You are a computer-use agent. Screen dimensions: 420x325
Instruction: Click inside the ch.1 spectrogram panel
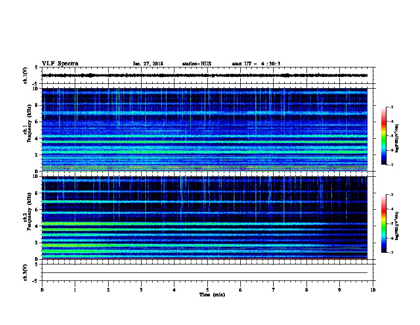click(x=205, y=130)
